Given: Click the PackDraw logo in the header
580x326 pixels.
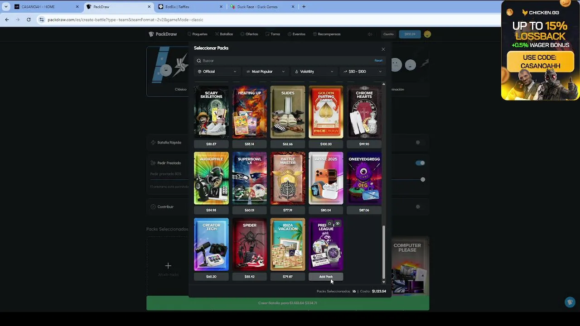Looking at the screenshot, I should [163, 34].
